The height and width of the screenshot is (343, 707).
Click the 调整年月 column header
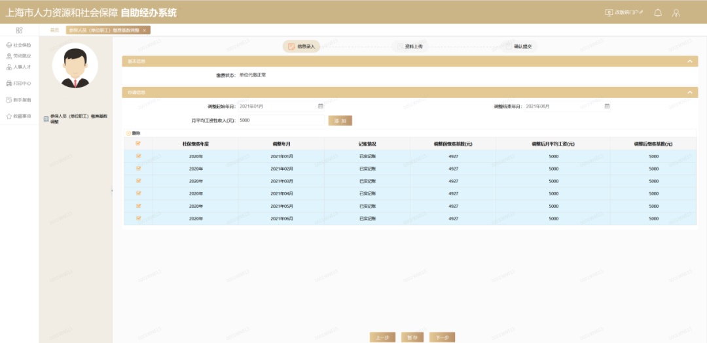click(x=281, y=144)
